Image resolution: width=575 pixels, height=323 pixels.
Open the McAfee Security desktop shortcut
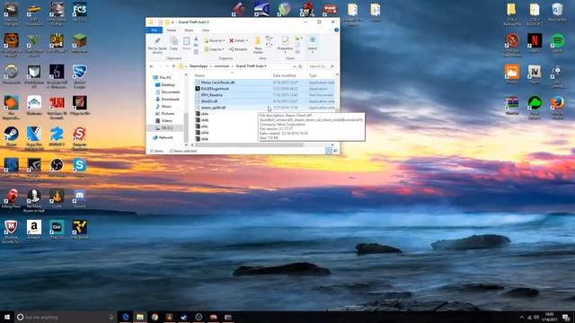coord(11,231)
